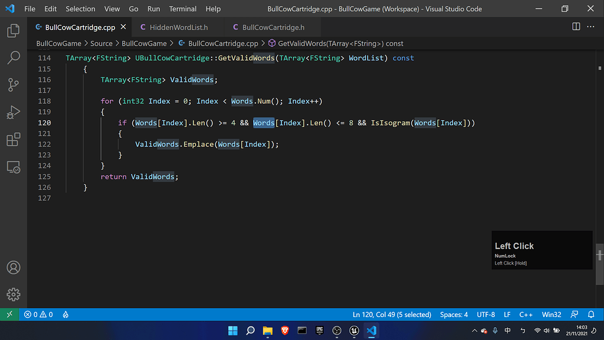Toggle the LF end-of-line setting
604x340 pixels.
(x=507, y=315)
